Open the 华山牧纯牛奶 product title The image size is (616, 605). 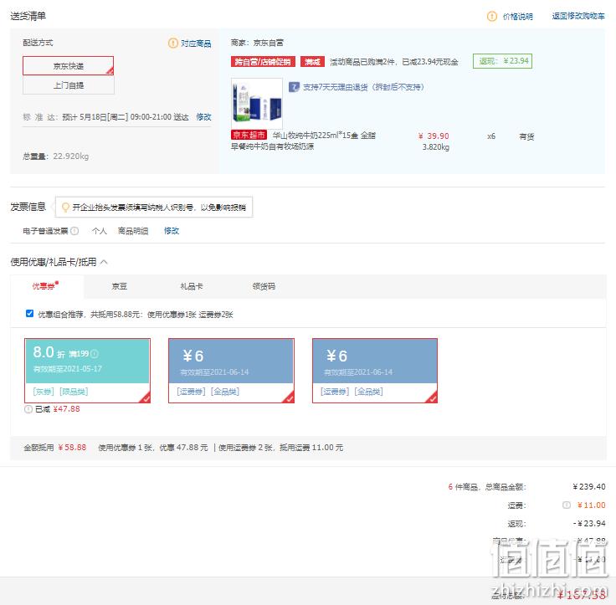click(x=303, y=141)
